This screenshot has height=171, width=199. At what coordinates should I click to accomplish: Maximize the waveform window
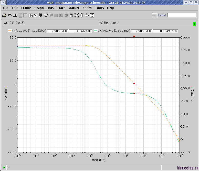(191, 2)
